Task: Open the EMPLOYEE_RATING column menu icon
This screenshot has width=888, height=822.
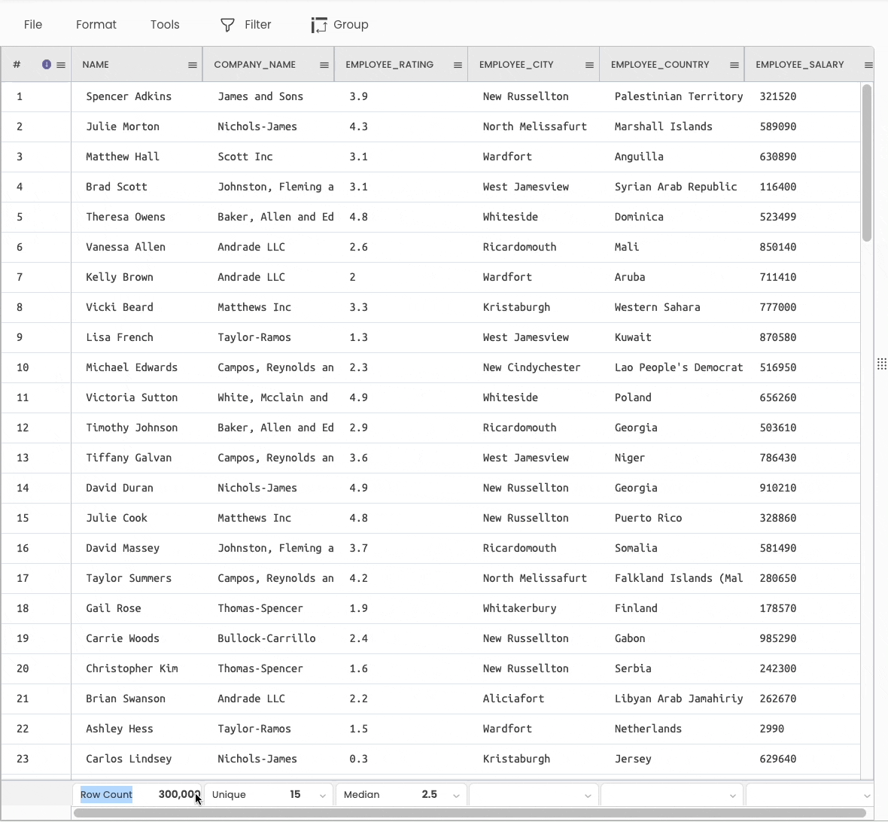Action: pyautogui.click(x=458, y=65)
